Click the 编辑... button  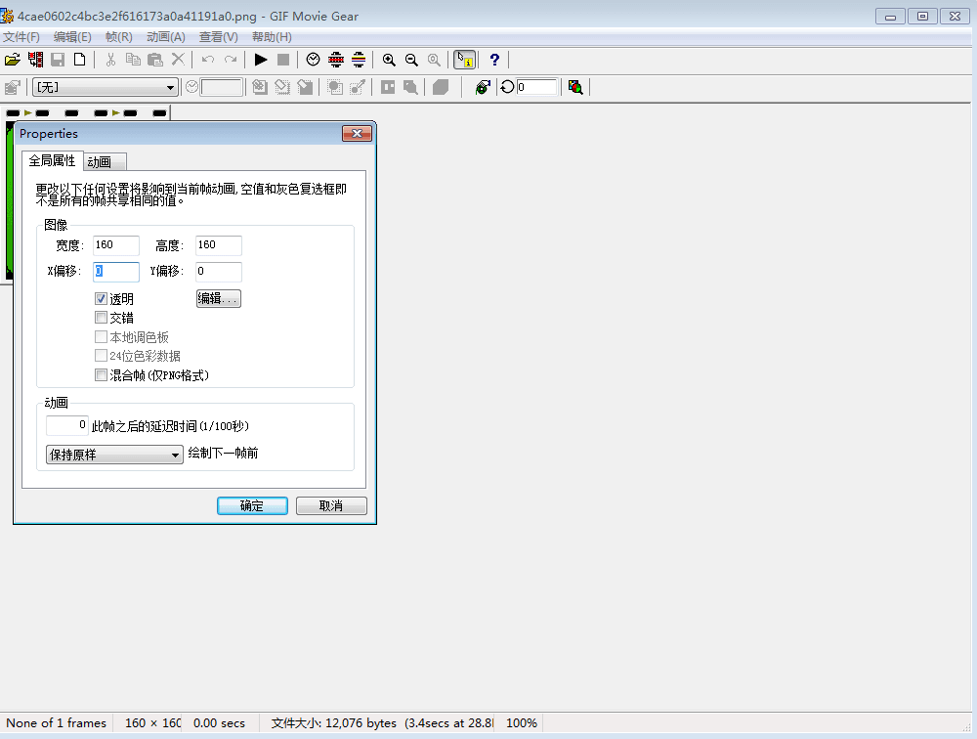pos(219,299)
